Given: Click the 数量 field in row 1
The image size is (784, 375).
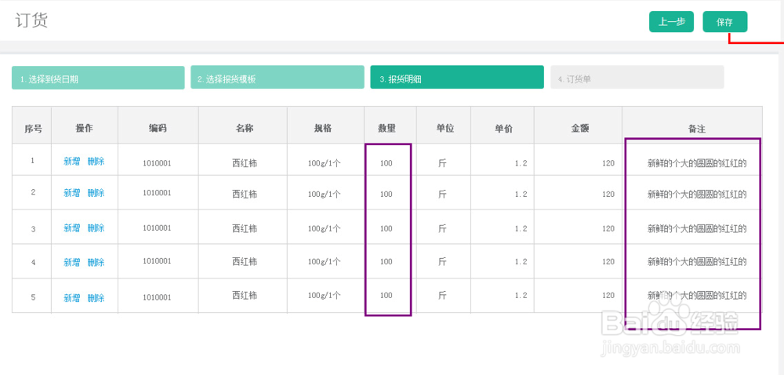Looking at the screenshot, I should [387, 163].
